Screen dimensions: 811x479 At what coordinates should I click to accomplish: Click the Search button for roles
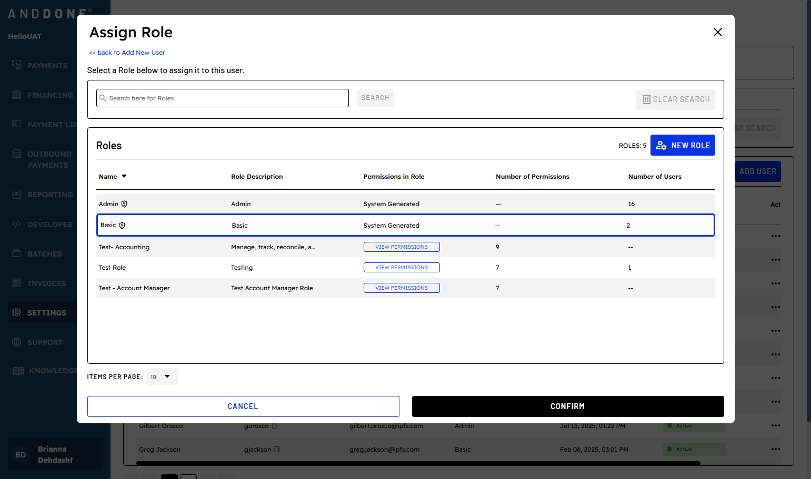coord(375,98)
